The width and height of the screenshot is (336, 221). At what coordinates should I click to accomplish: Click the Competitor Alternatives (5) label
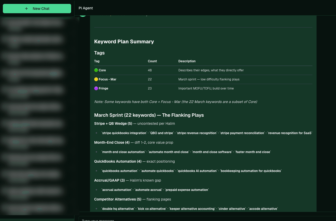118,199
